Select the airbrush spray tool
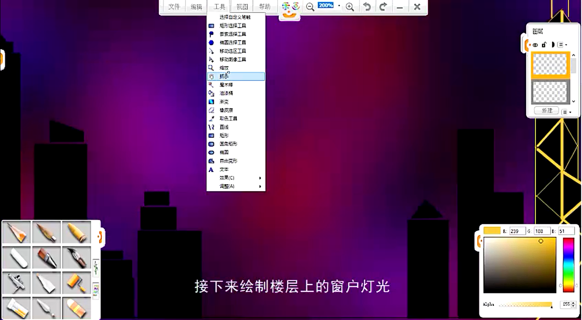Screen dimensions: 582x320 pyautogui.click(x=16, y=282)
